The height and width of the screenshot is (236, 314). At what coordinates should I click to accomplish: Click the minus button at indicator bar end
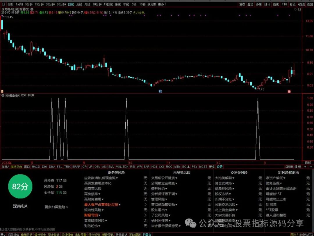click(x=311, y=167)
